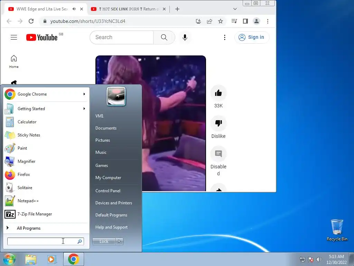354x266 pixels.
Task: Toggle Chrome side panel
Action: point(245,21)
